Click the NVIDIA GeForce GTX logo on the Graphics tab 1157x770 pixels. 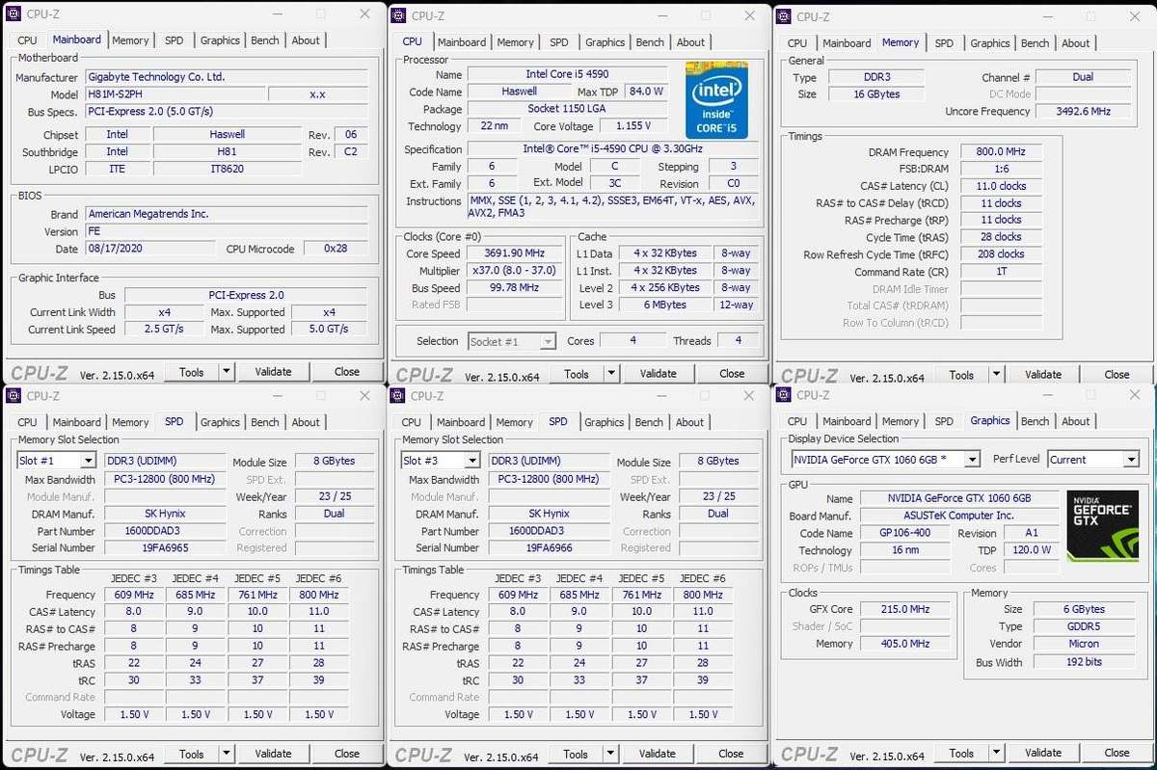point(1102,525)
